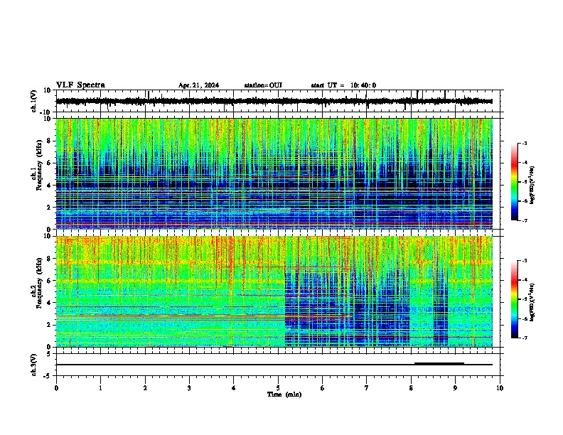Screen dimensions: 563x435
Task: Click the '-3' value atop ch.1 color scale
Action: coord(524,144)
